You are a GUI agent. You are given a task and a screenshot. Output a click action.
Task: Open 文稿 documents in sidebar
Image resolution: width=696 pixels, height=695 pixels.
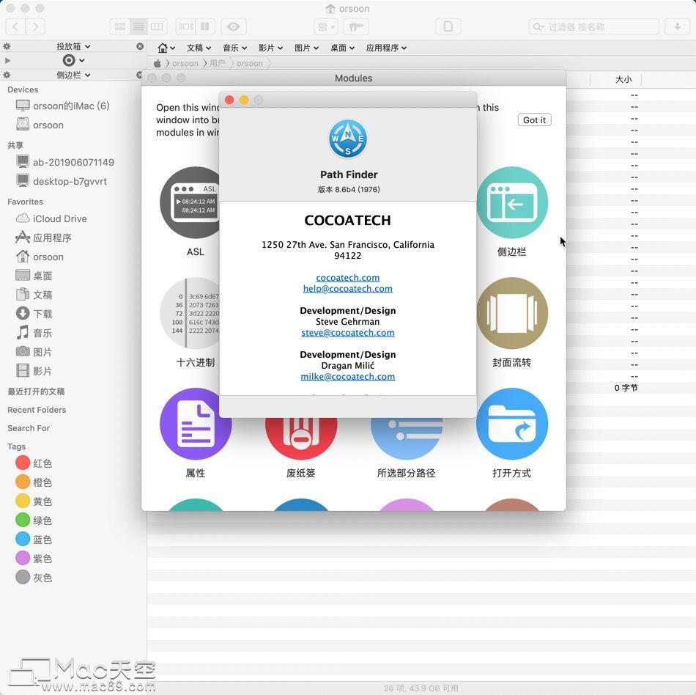(34, 295)
